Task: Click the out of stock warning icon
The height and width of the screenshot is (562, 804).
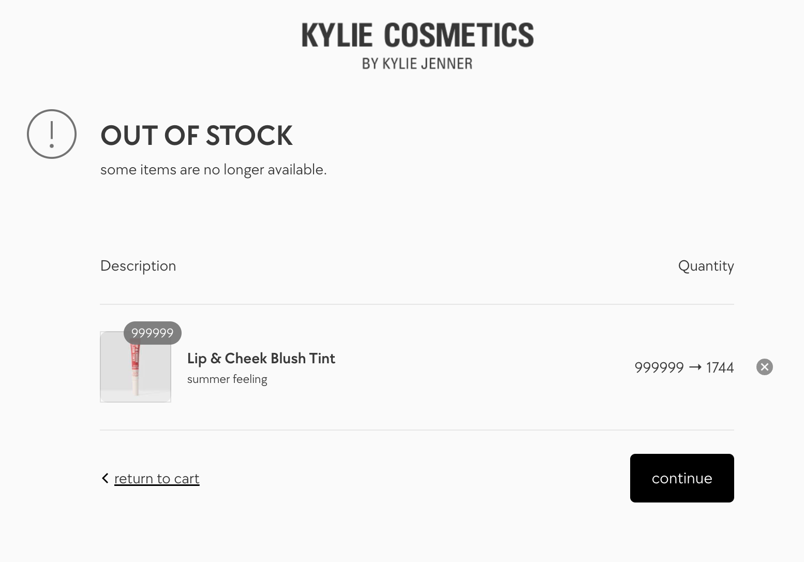Action: tap(52, 134)
